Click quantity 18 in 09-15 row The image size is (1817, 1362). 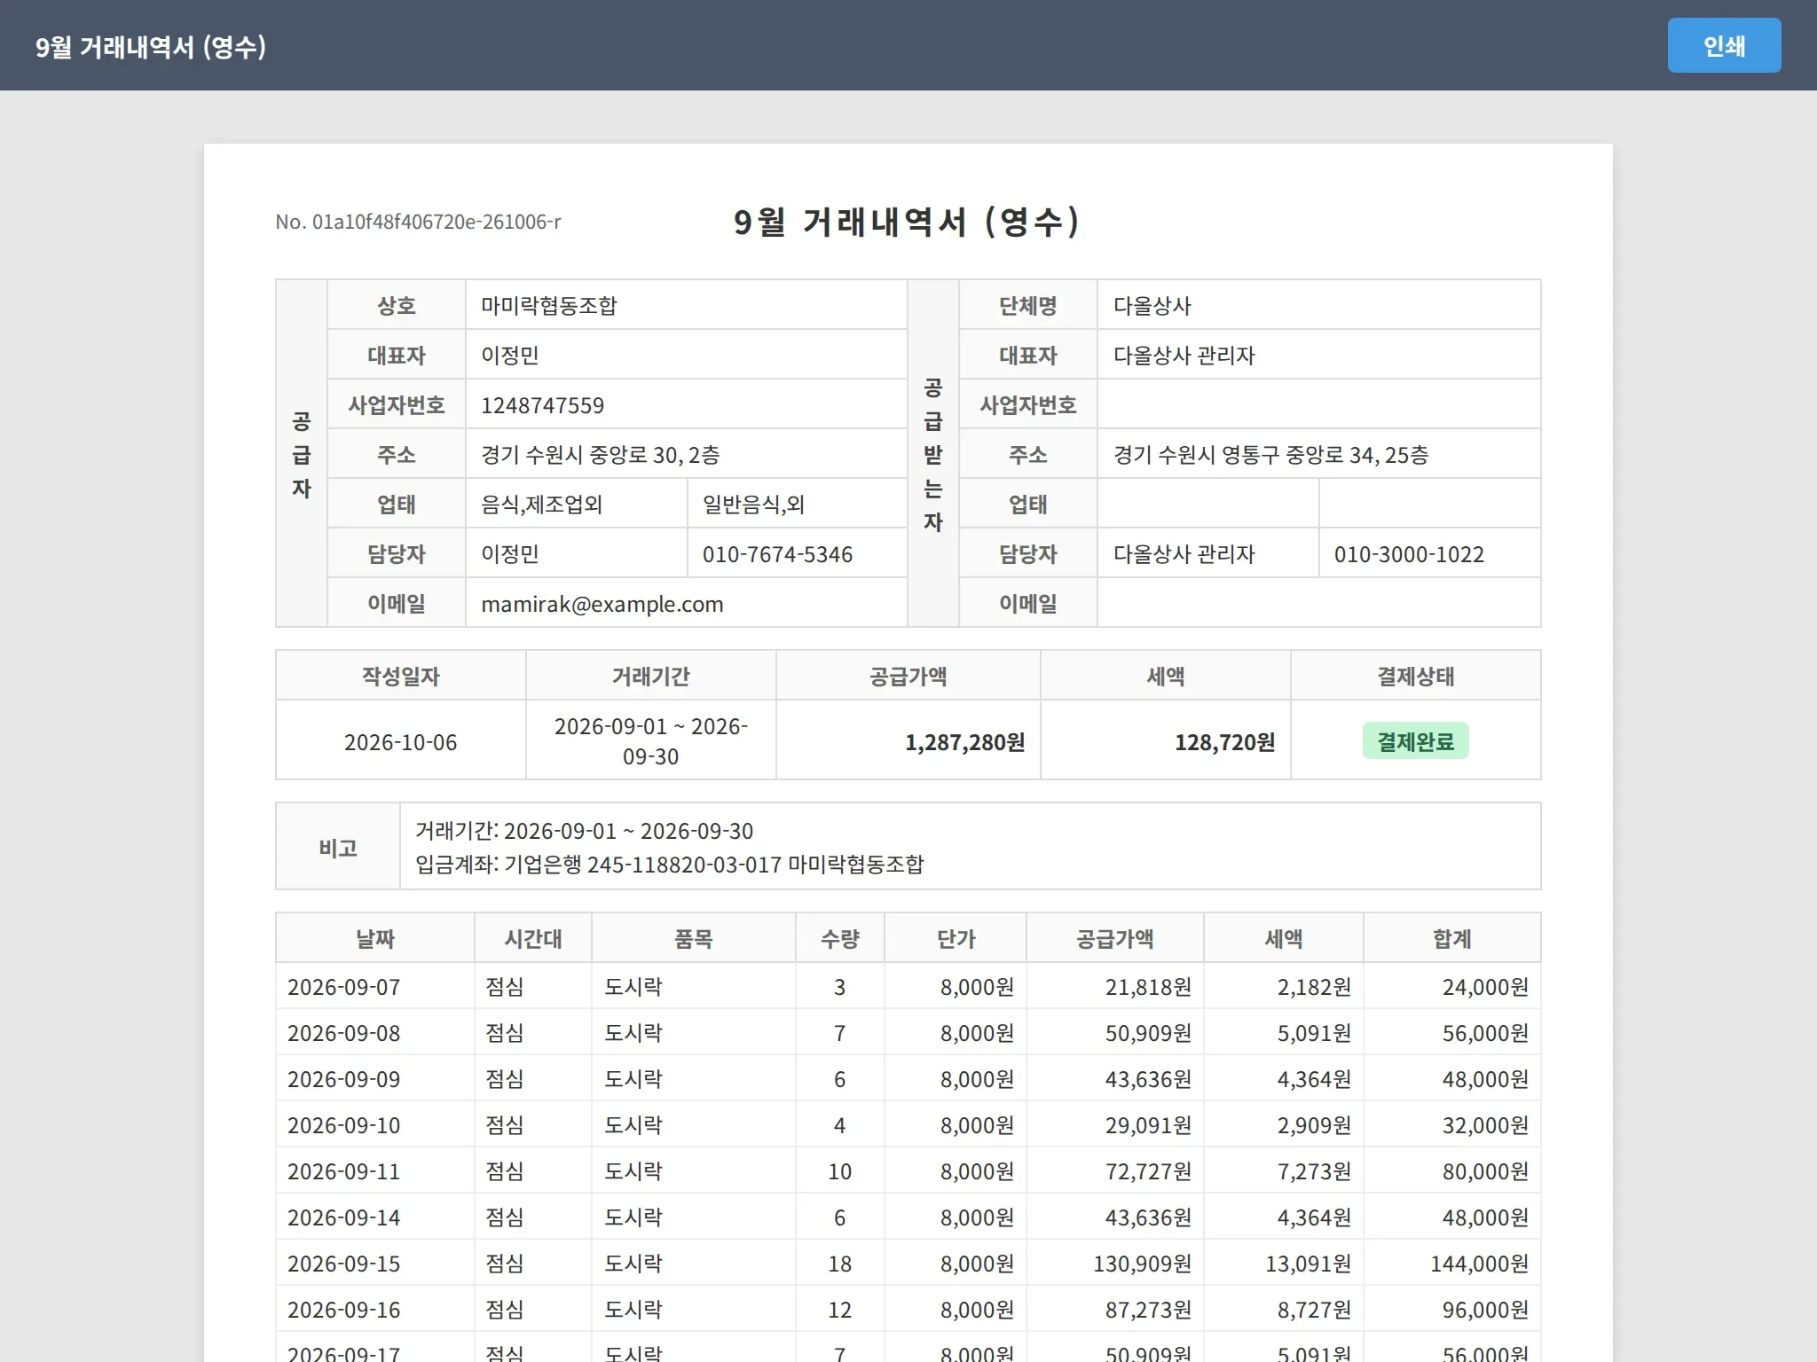[839, 1264]
